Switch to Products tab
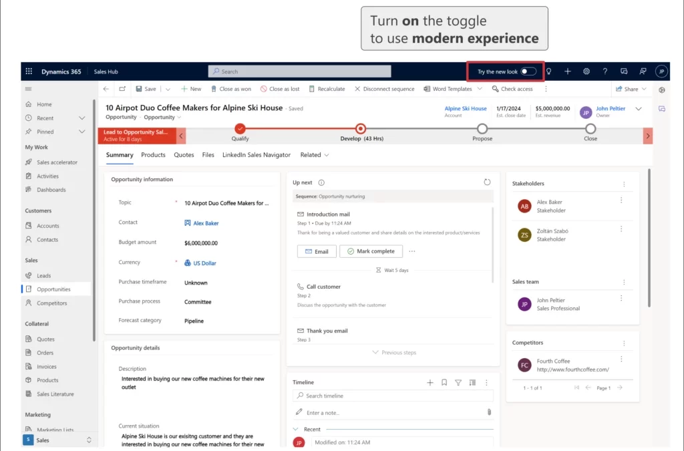 [153, 155]
